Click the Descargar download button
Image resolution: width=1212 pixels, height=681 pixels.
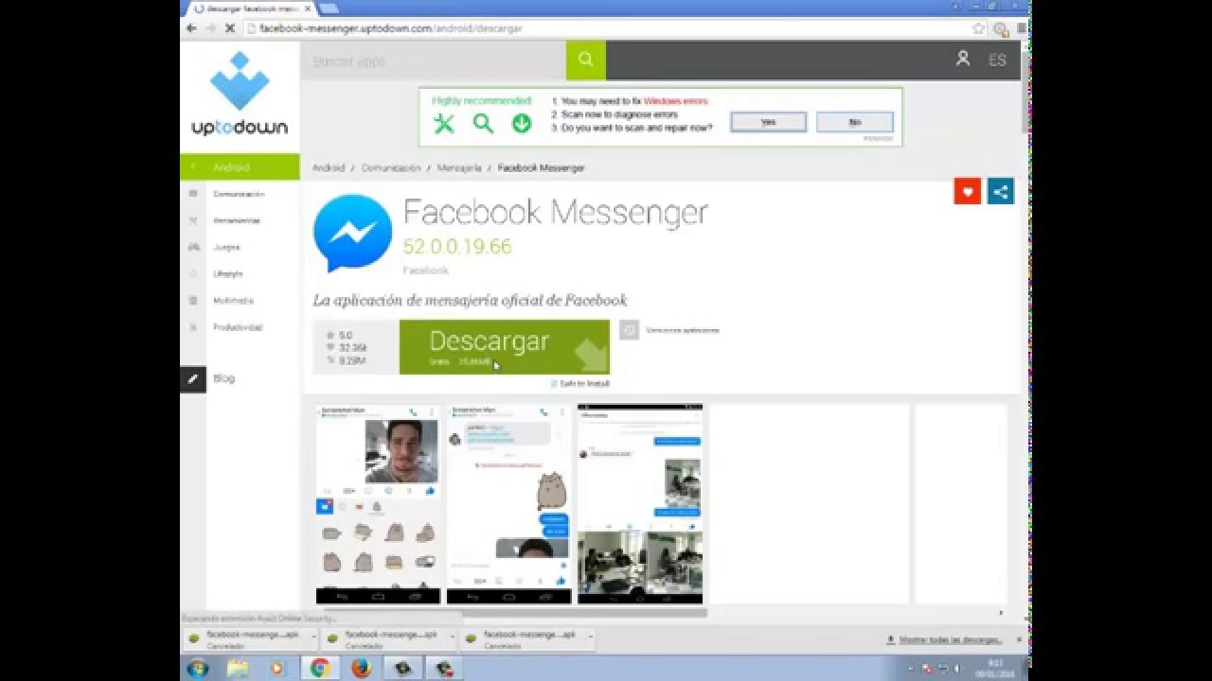click(504, 347)
